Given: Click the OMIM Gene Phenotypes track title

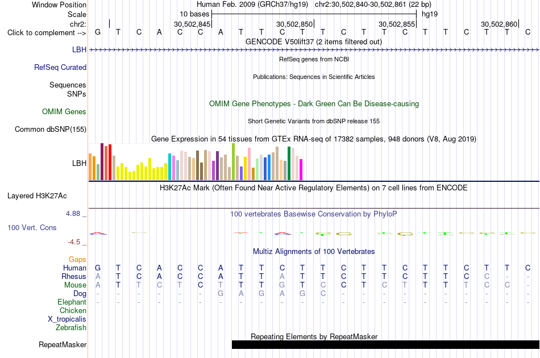Looking at the screenshot, I should point(314,103).
